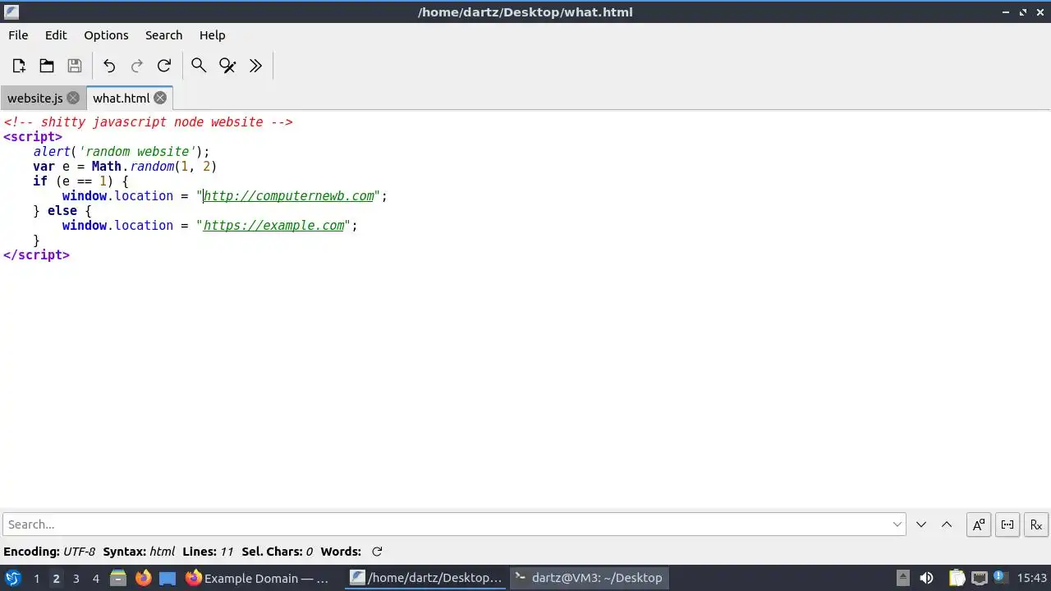Open the Edit menu
The width and height of the screenshot is (1051, 591).
tap(56, 35)
